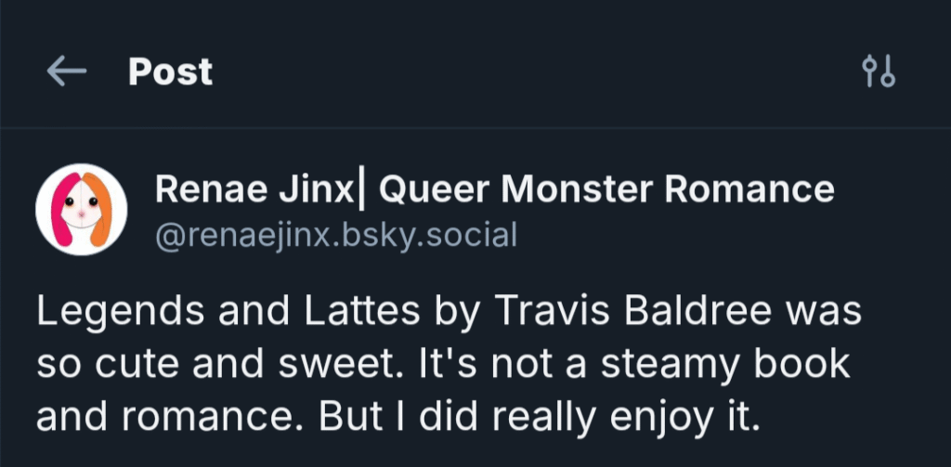This screenshot has width=951, height=467.
Task: Click "But I did really enjoy it." sentence
Action: [x=540, y=417]
